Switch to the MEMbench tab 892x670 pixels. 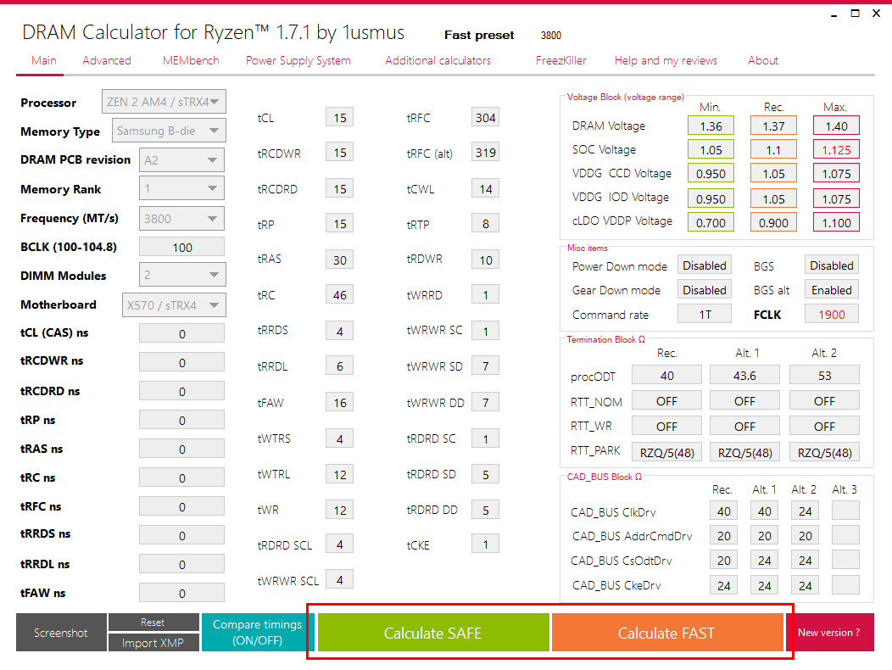(191, 60)
